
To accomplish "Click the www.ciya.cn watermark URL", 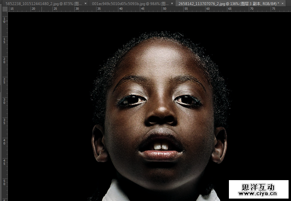I will pos(259,195).
